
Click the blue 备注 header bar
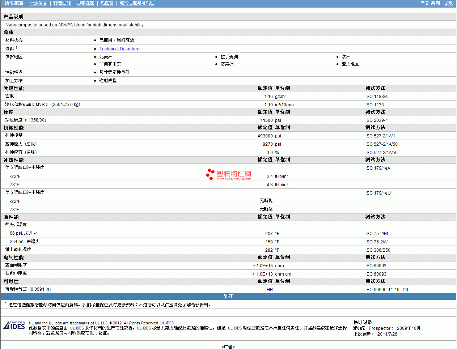click(228, 296)
